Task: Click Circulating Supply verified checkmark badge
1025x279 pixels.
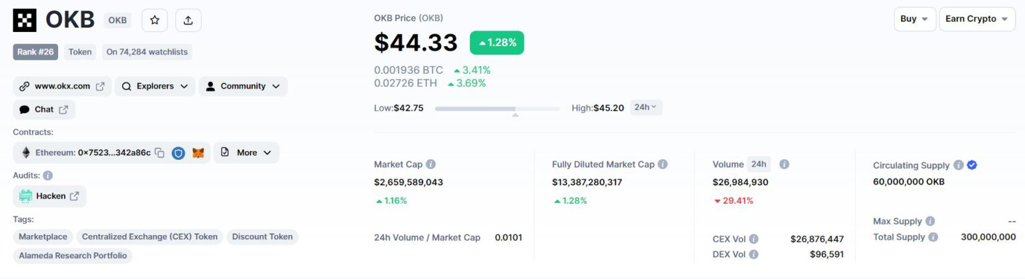Action: pyautogui.click(x=972, y=165)
